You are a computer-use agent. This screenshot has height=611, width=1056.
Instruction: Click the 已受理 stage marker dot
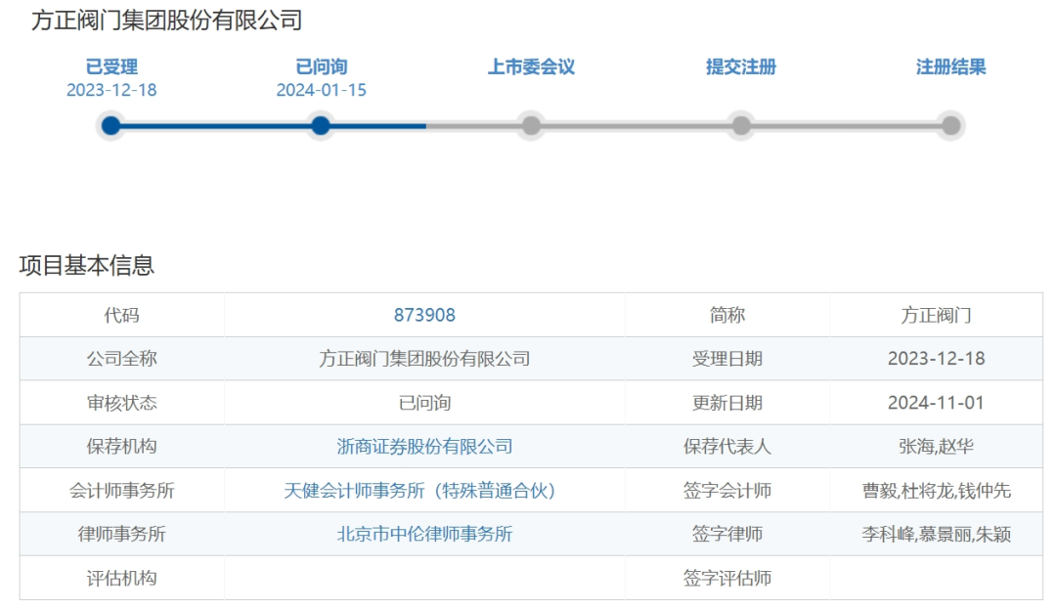[111, 125]
